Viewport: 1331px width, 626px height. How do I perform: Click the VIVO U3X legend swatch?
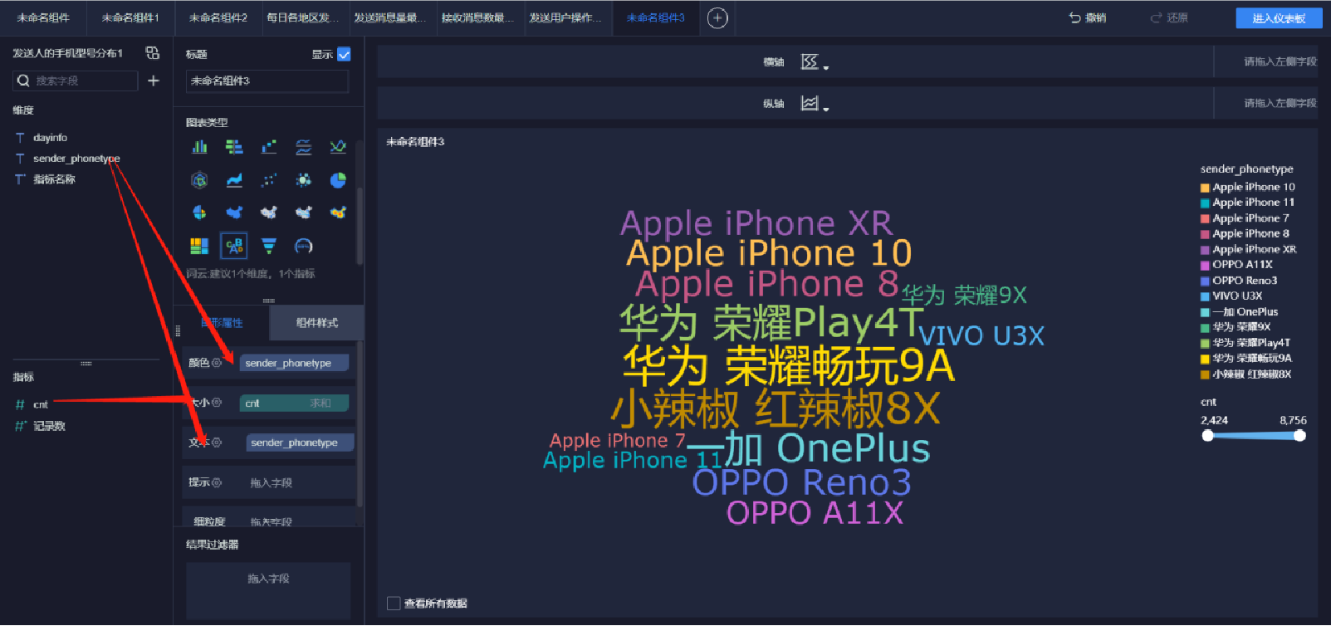[1205, 296]
